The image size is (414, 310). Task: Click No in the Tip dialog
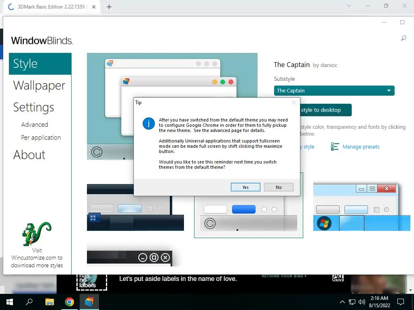pos(279,187)
